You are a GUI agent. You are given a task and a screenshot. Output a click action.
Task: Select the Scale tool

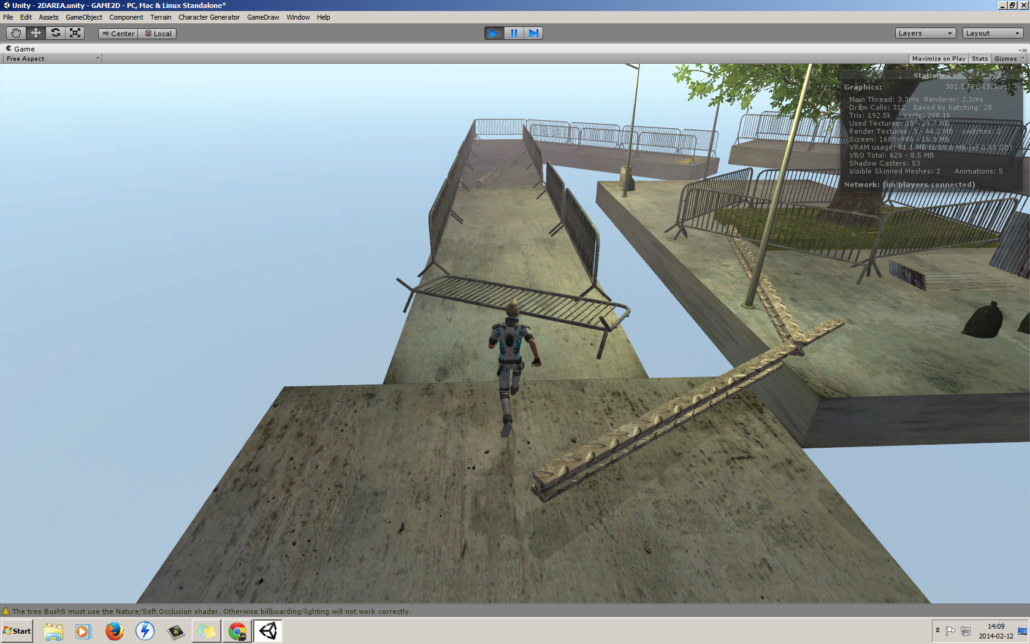pyautogui.click(x=75, y=33)
